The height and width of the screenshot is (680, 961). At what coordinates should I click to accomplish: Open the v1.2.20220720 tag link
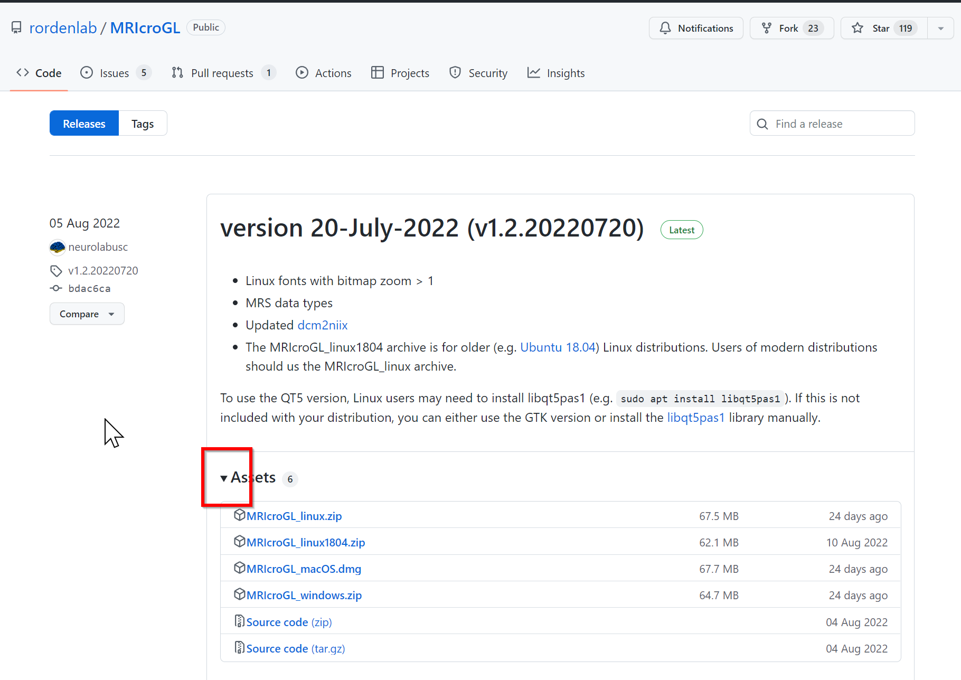[103, 270]
